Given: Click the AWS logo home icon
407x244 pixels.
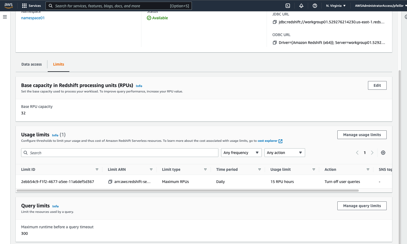Looking at the screenshot, I should tap(9, 5).
